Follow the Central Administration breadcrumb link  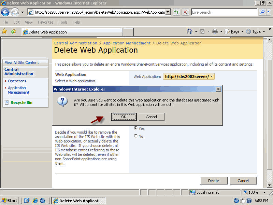[x=75, y=43]
